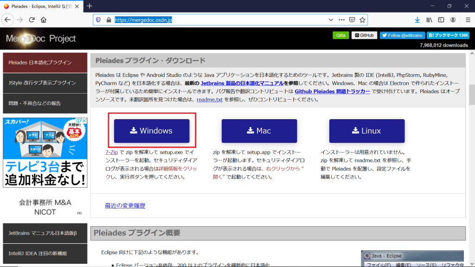The height and width of the screenshot is (267, 475).
Task: Open a new browser tab
Action: point(90,6)
